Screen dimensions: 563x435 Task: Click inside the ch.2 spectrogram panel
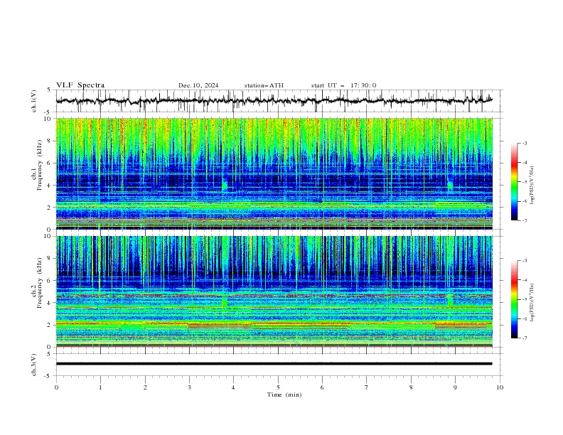click(274, 291)
